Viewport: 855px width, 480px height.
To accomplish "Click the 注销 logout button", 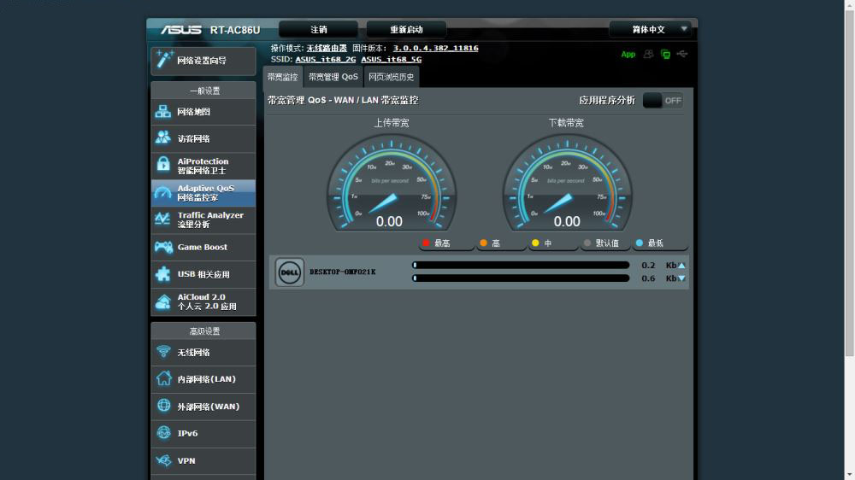I will [x=318, y=29].
